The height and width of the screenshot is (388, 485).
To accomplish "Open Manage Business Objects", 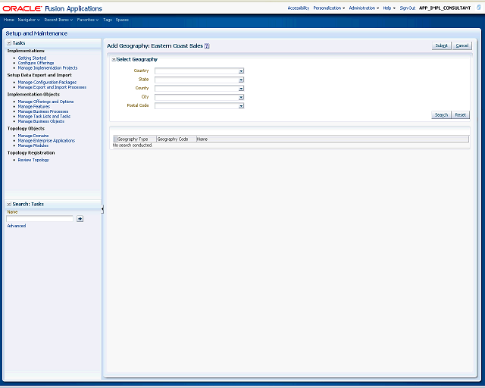I will pyautogui.click(x=41, y=121).
